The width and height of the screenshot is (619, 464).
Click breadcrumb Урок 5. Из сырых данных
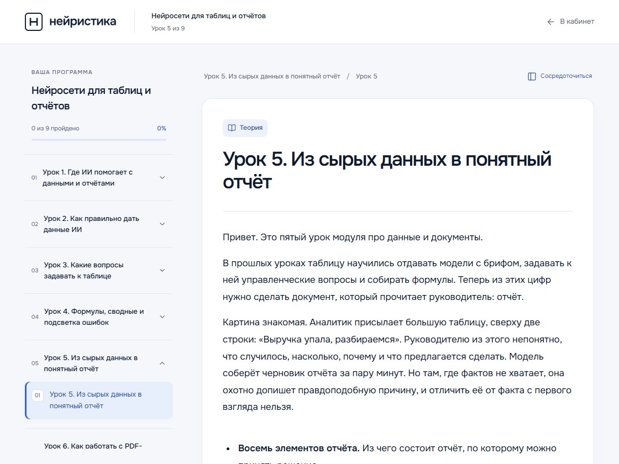[x=272, y=76]
